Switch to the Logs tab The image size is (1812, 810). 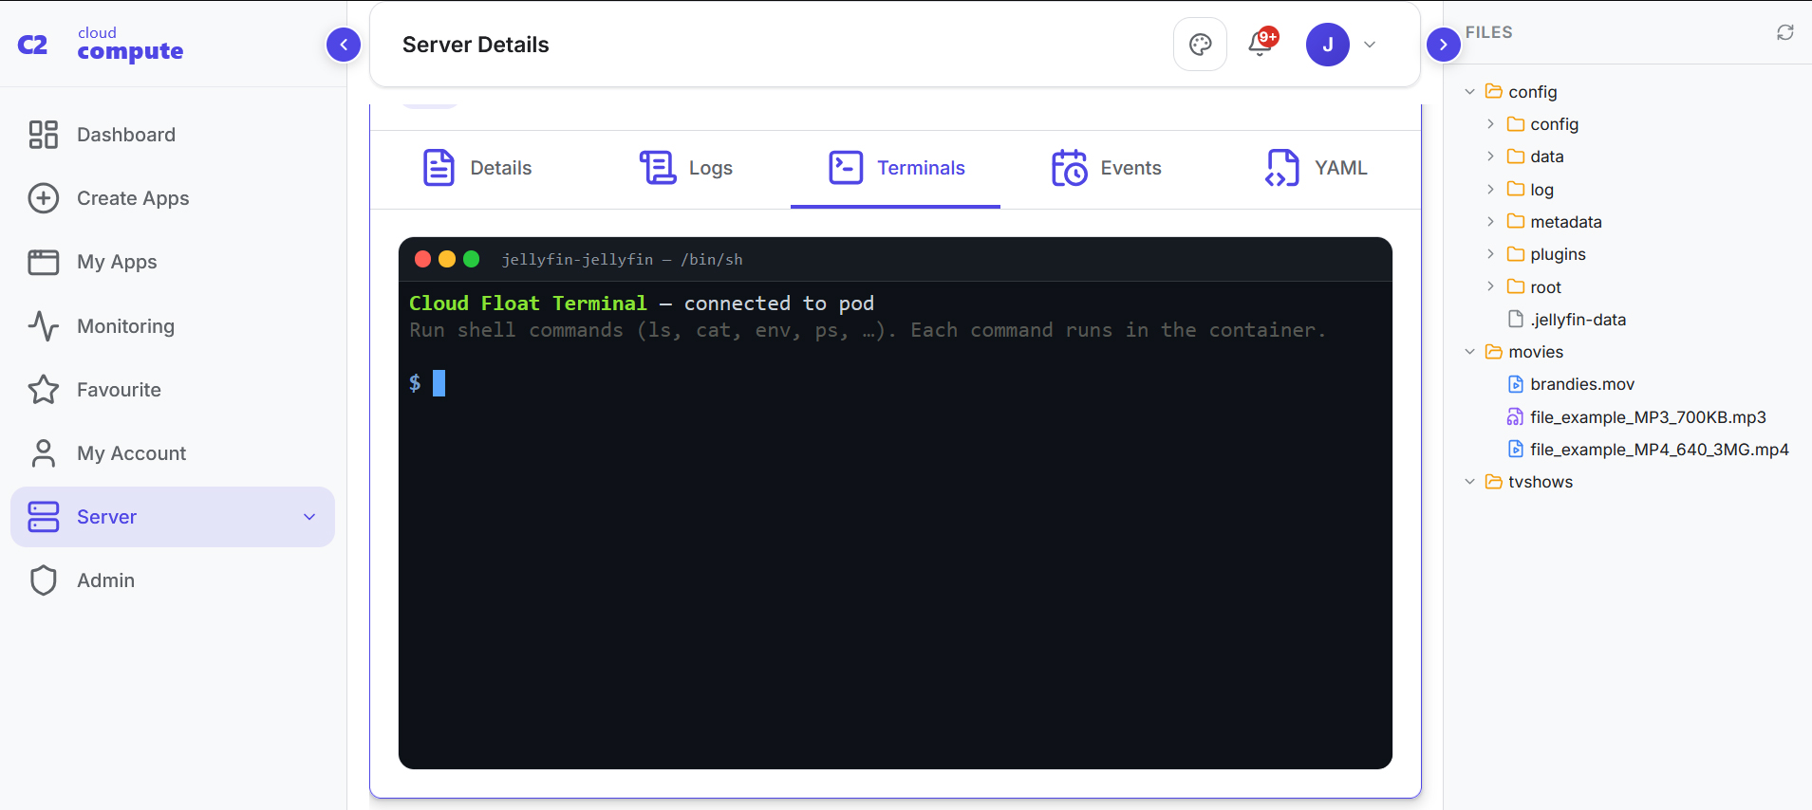tap(685, 168)
